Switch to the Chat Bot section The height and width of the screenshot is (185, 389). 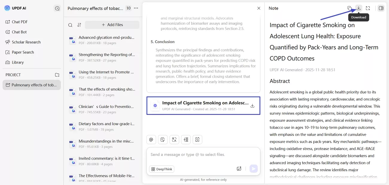click(x=19, y=32)
